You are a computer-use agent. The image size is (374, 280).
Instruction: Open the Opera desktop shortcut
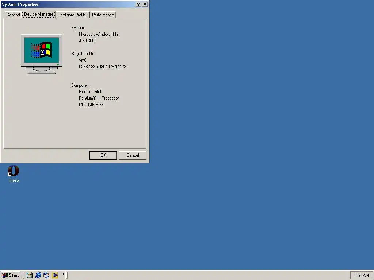click(x=14, y=174)
